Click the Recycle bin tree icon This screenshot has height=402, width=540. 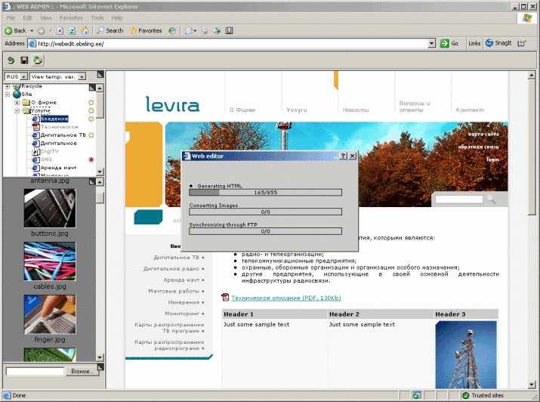pos(17,86)
